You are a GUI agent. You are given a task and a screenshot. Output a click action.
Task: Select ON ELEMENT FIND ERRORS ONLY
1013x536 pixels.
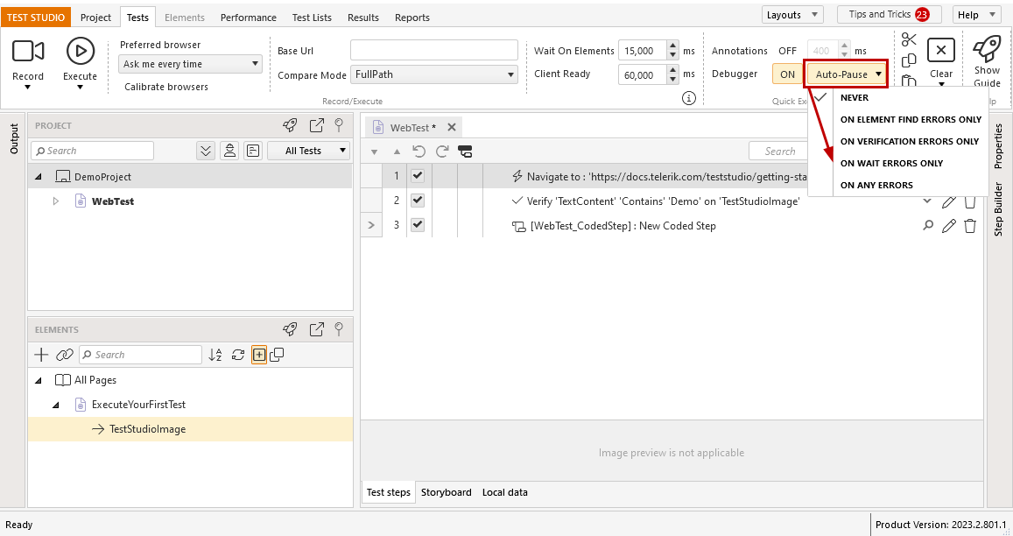tap(911, 120)
